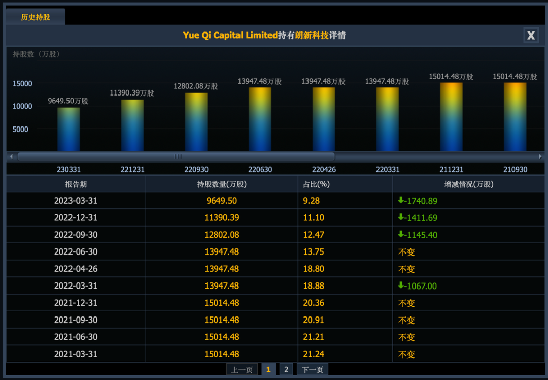The image size is (548, 380).
Task: Go to the next page with 下一页
Action: point(313,369)
